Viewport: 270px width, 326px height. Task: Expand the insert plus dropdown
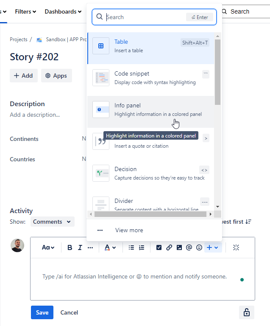[x=213, y=247]
